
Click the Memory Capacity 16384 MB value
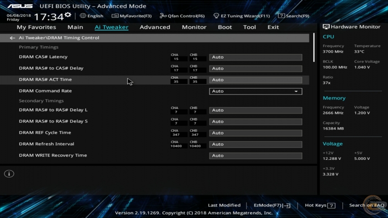[333, 129]
